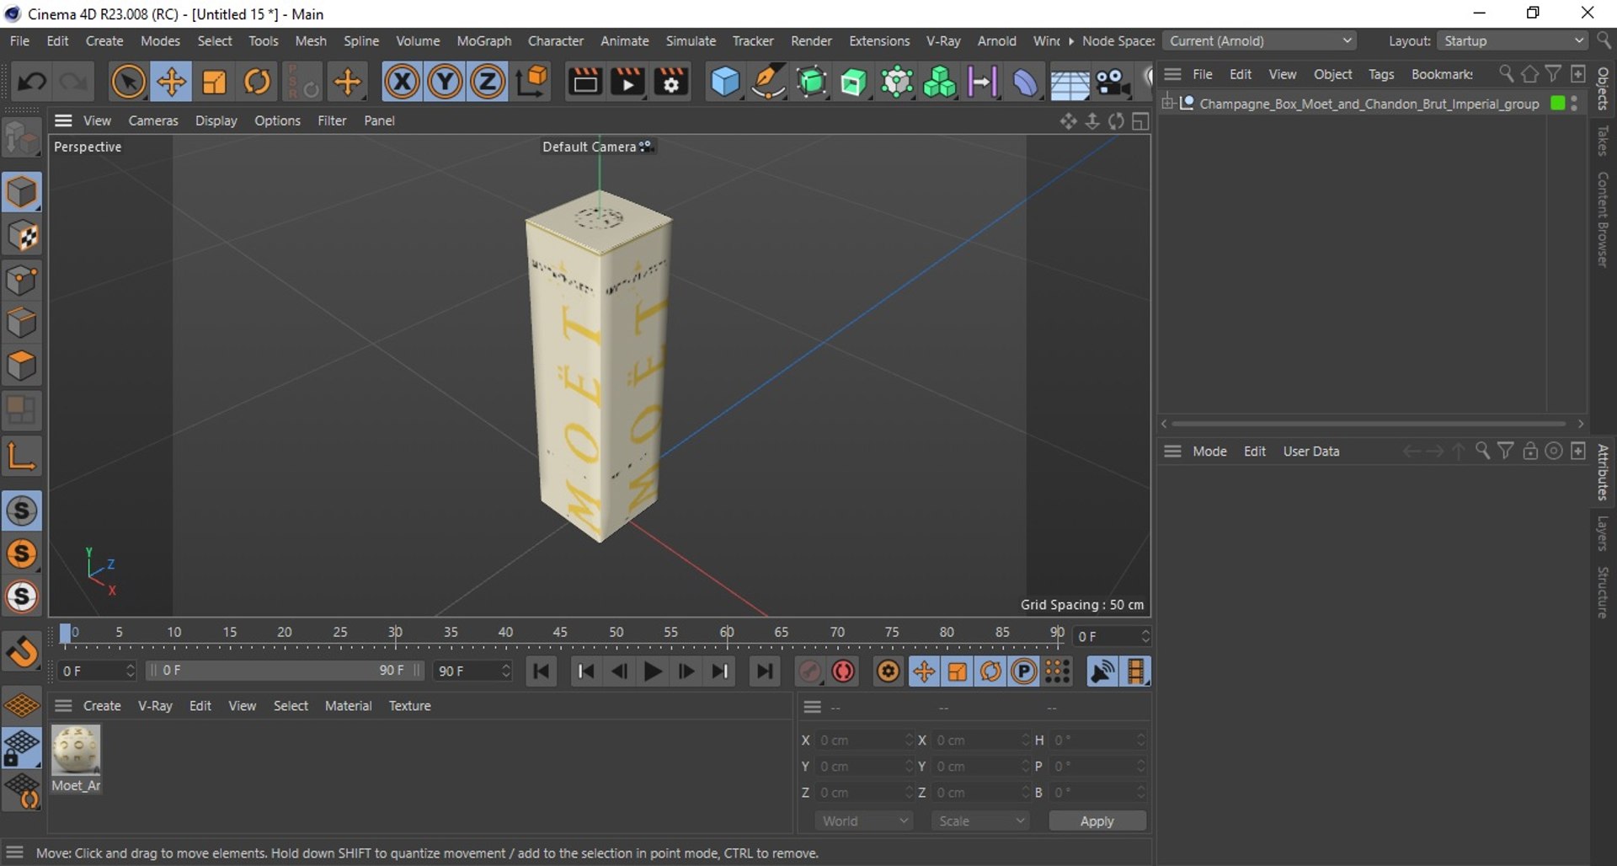Add Extrude generator icon
Screen dimensions: 1617x866
(853, 82)
